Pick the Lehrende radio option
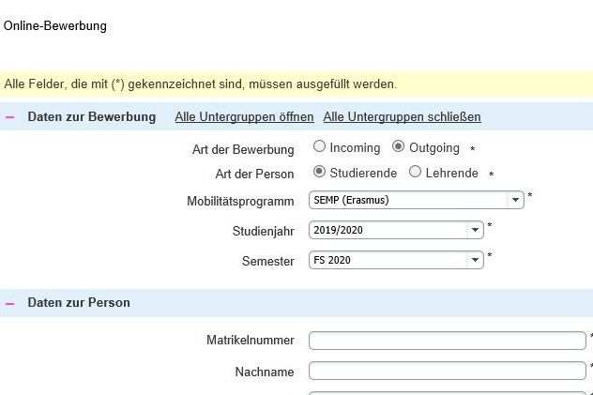593x395 pixels. [x=416, y=173]
